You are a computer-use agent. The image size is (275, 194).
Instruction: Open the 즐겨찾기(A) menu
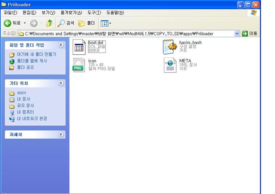click(71, 12)
